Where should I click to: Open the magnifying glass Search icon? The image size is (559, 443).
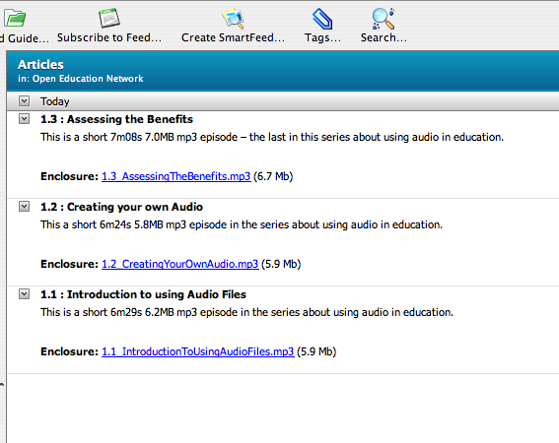(x=384, y=19)
